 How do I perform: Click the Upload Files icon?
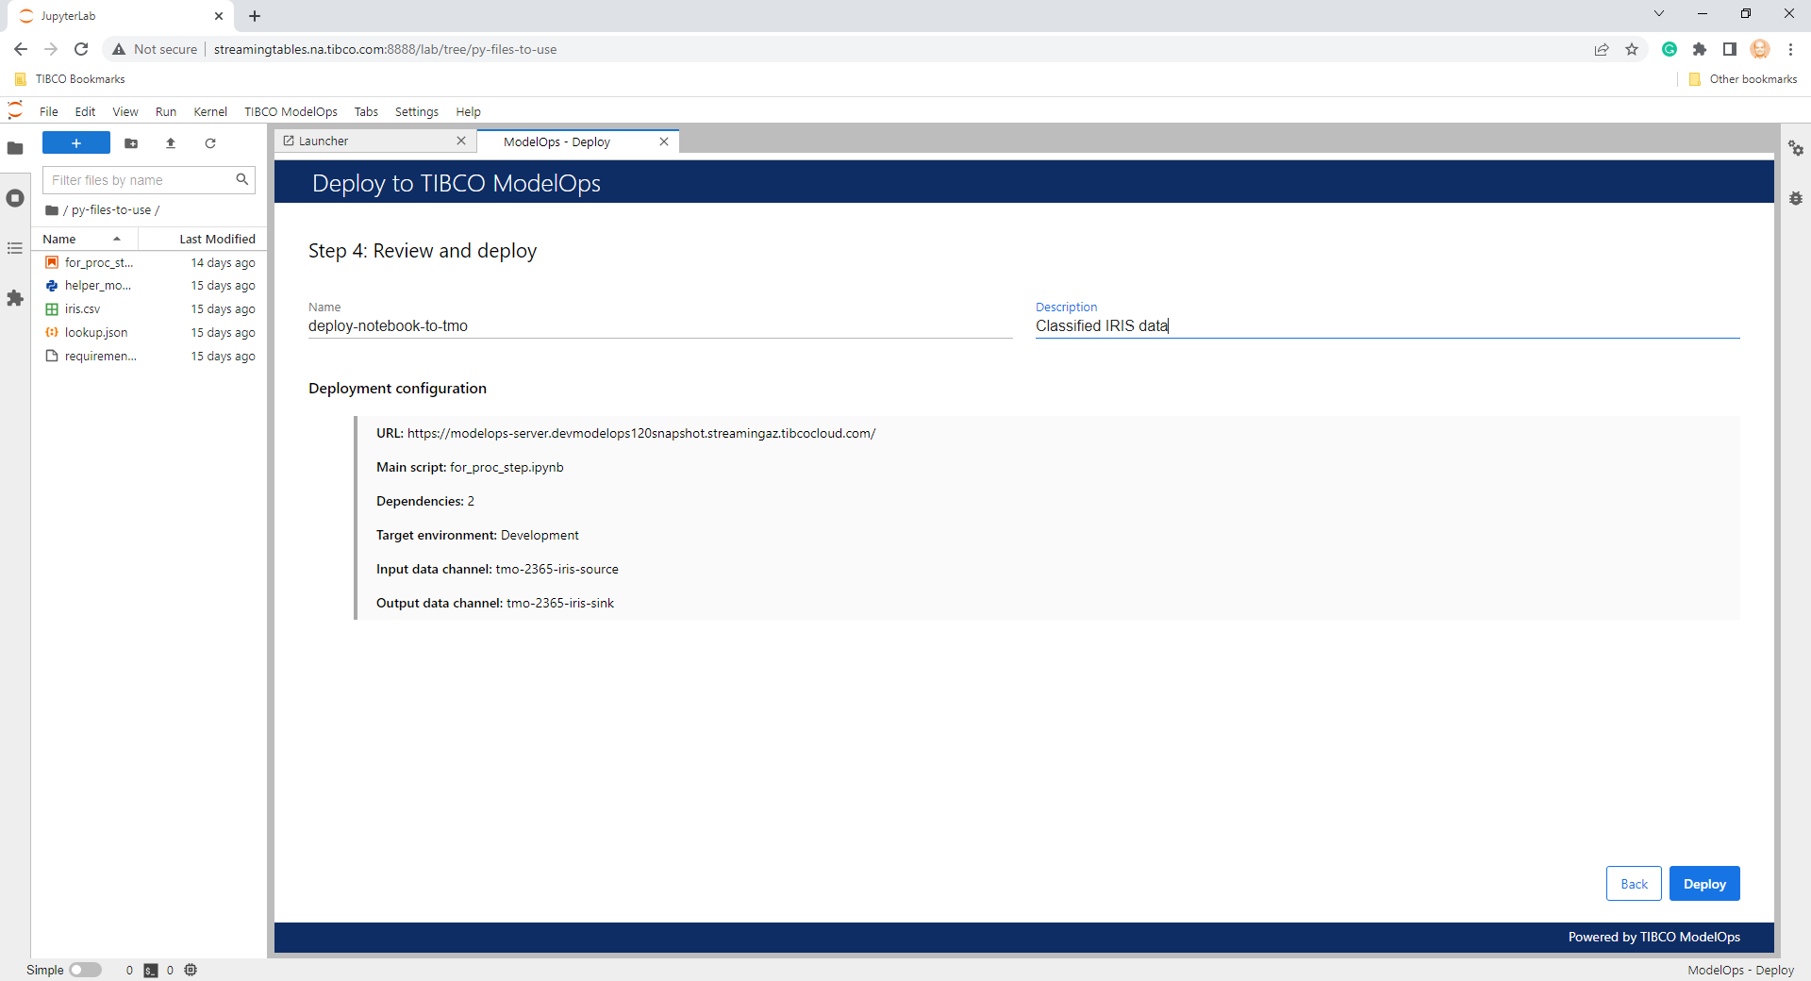(171, 143)
